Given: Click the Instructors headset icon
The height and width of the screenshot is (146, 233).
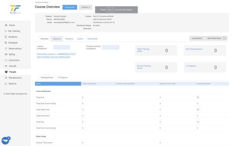Looking at the screenshot, I should (x=6, y=60).
